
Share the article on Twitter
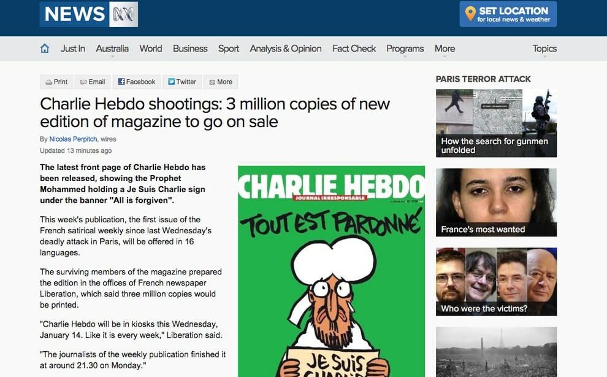click(182, 82)
